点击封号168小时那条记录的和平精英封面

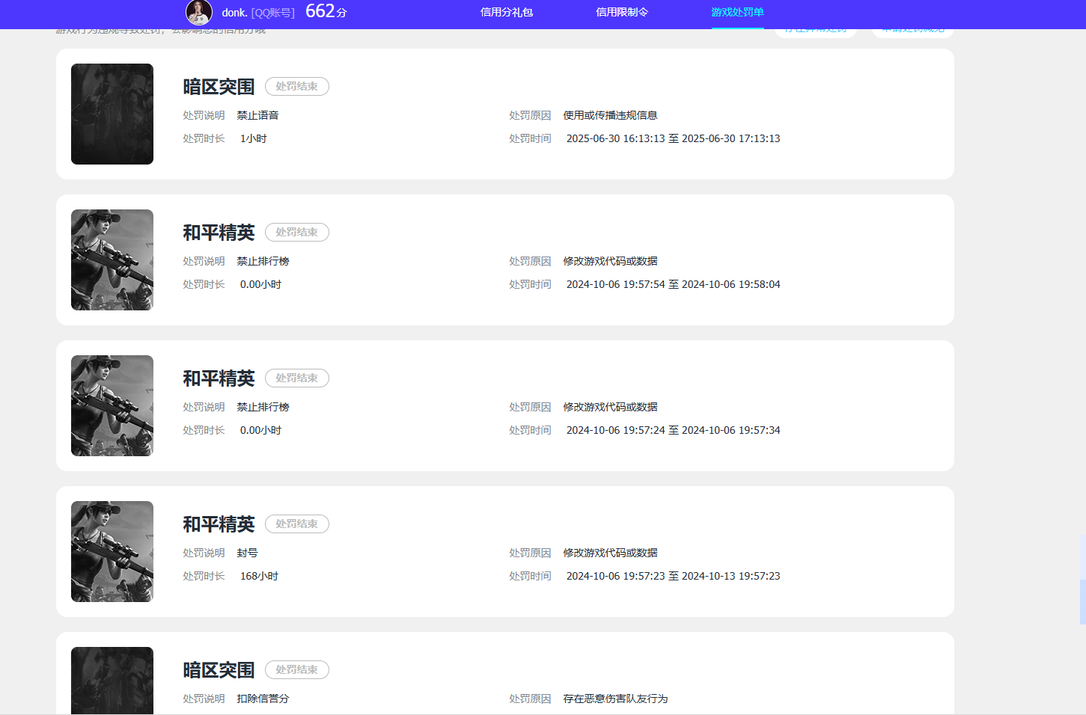[x=112, y=551]
